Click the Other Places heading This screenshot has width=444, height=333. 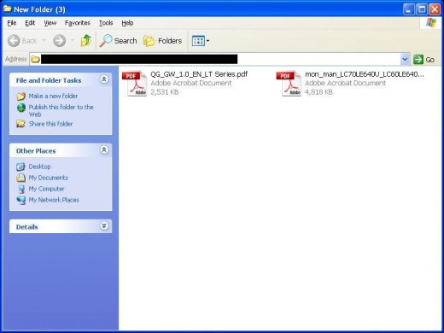coord(36,151)
